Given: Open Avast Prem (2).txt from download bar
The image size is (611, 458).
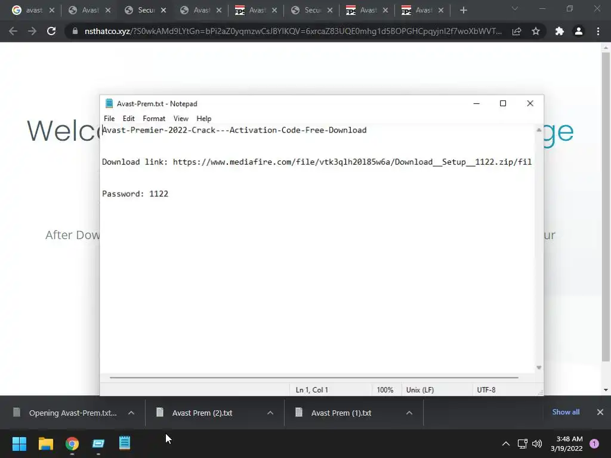Looking at the screenshot, I should (x=202, y=413).
